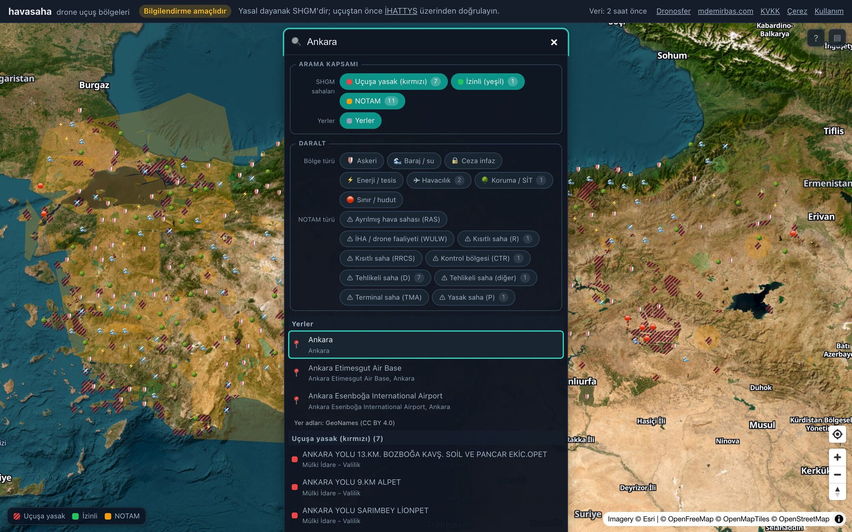Select Tehlikeli saha (D) filter

tap(385, 278)
